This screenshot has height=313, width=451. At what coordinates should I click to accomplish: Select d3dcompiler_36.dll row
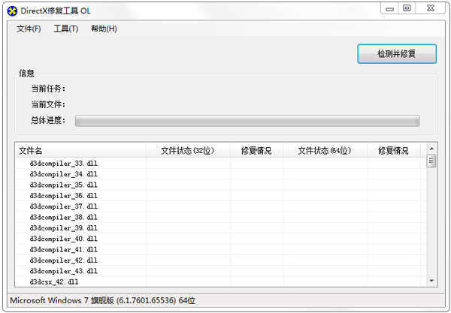tap(64, 195)
